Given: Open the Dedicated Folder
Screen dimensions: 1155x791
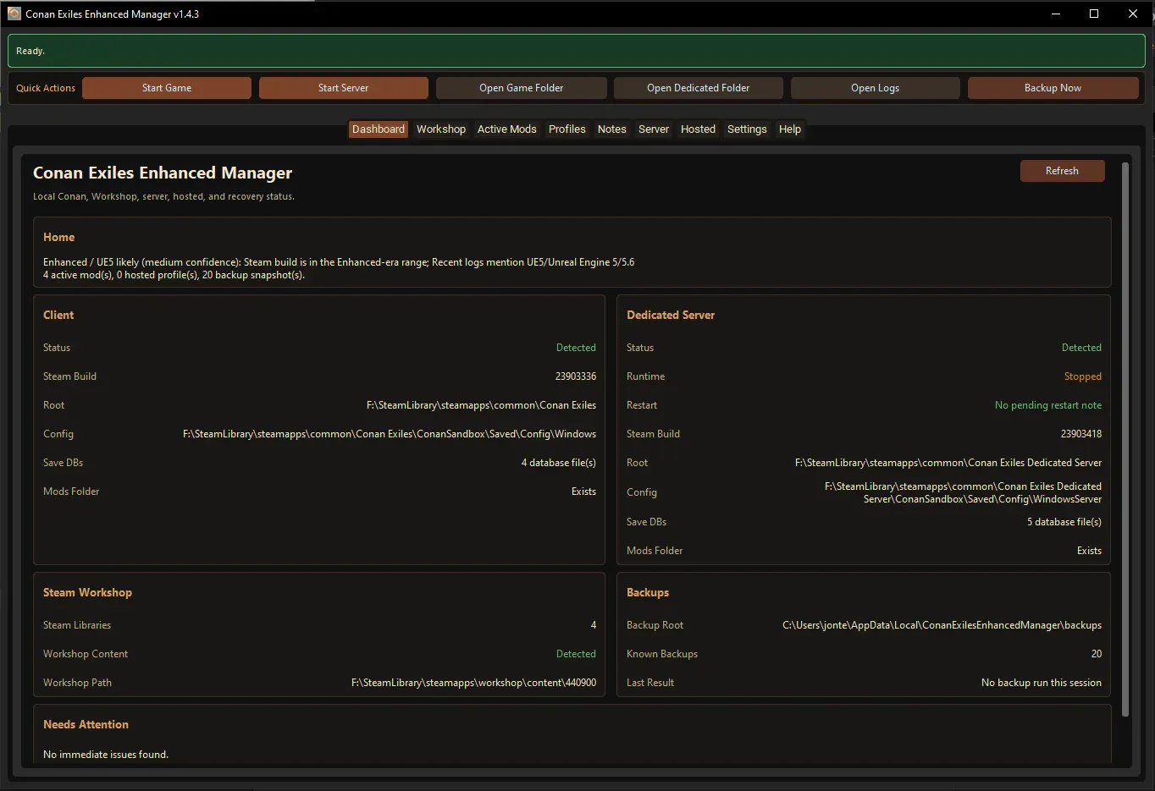Looking at the screenshot, I should coord(699,88).
